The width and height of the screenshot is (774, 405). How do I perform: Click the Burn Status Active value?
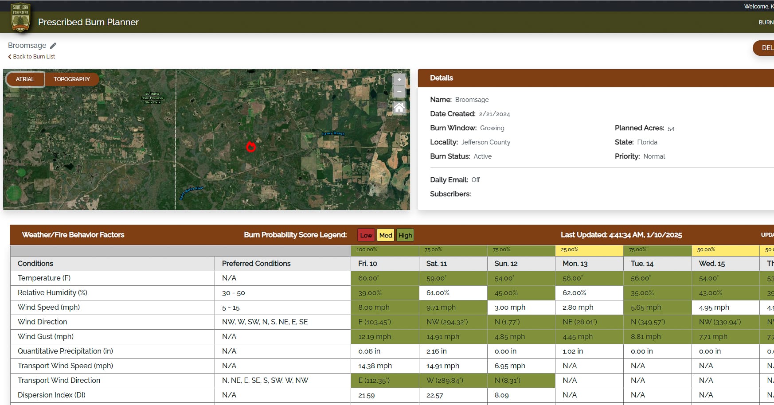click(x=482, y=156)
